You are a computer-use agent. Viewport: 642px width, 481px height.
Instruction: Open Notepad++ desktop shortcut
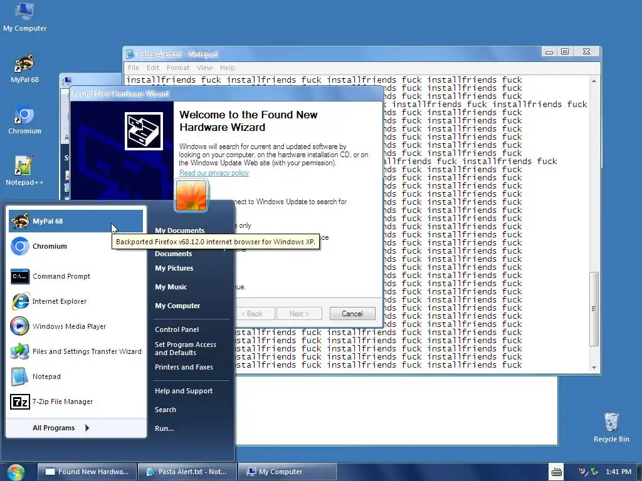(24, 171)
